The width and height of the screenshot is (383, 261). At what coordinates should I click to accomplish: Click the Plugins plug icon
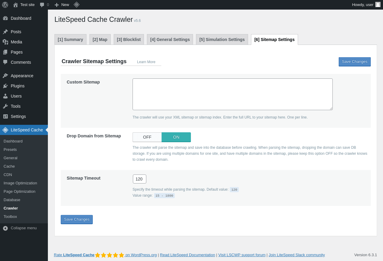pyautogui.click(x=5, y=86)
